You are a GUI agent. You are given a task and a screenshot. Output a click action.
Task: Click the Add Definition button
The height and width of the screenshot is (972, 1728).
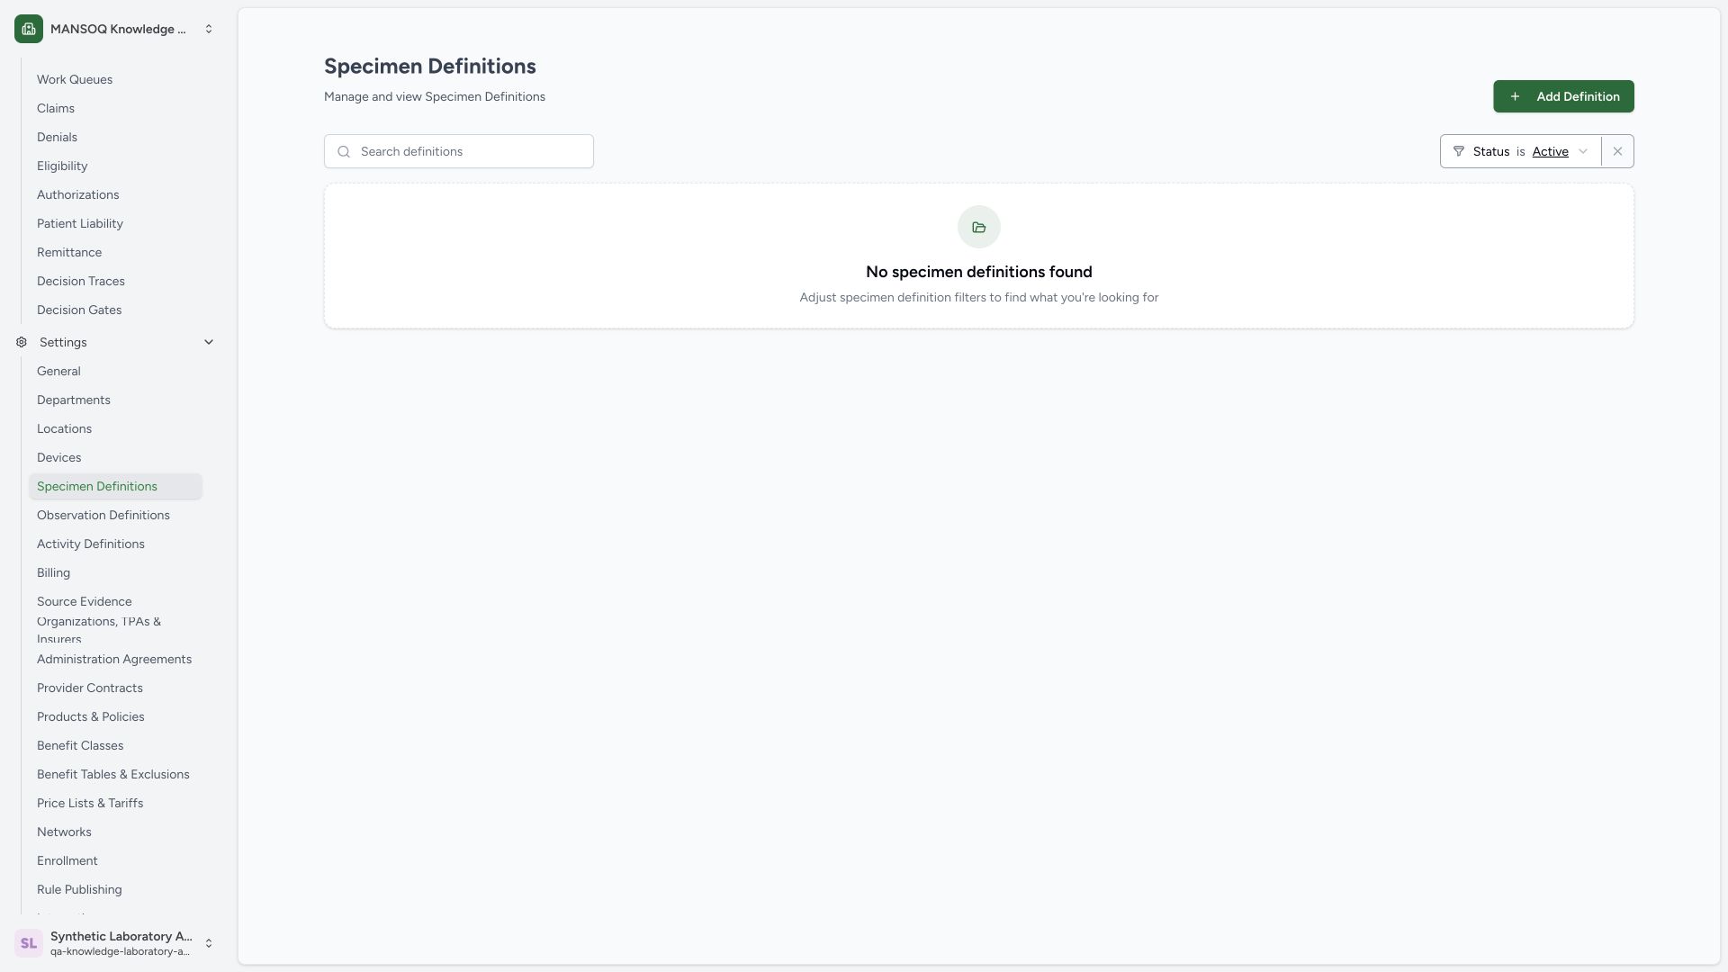click(1563, 96)
